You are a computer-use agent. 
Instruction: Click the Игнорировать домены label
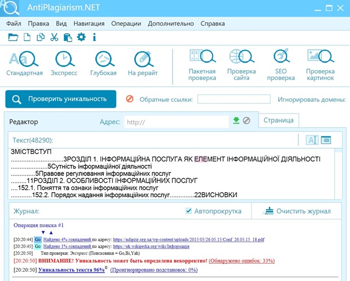(312, 99)
